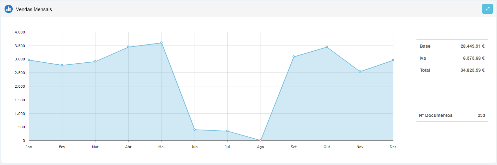Click the Jul data point on the line
Image resolution: width=497 pixels, height=165 pixels.
[x=227, y=131]
